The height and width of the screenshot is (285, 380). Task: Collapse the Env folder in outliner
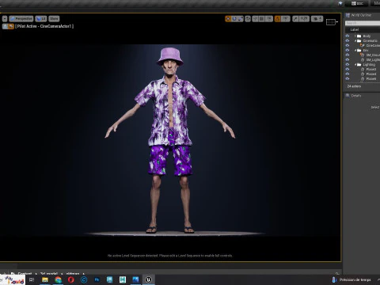(x=355, y=50)
